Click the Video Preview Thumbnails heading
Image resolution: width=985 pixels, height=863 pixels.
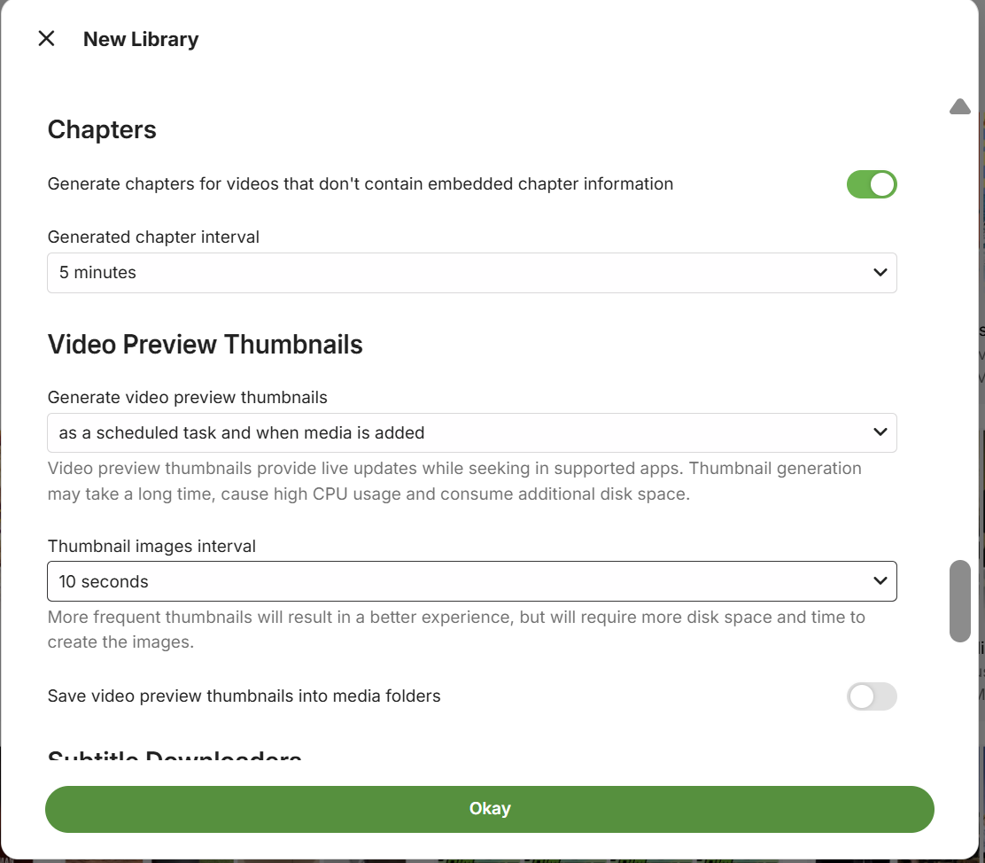coord(205,345)
